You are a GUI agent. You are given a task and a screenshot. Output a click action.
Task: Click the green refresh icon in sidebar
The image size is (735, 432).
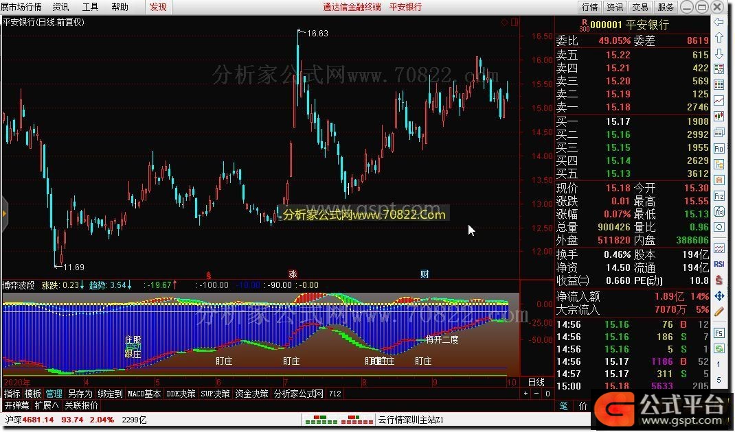719,348
